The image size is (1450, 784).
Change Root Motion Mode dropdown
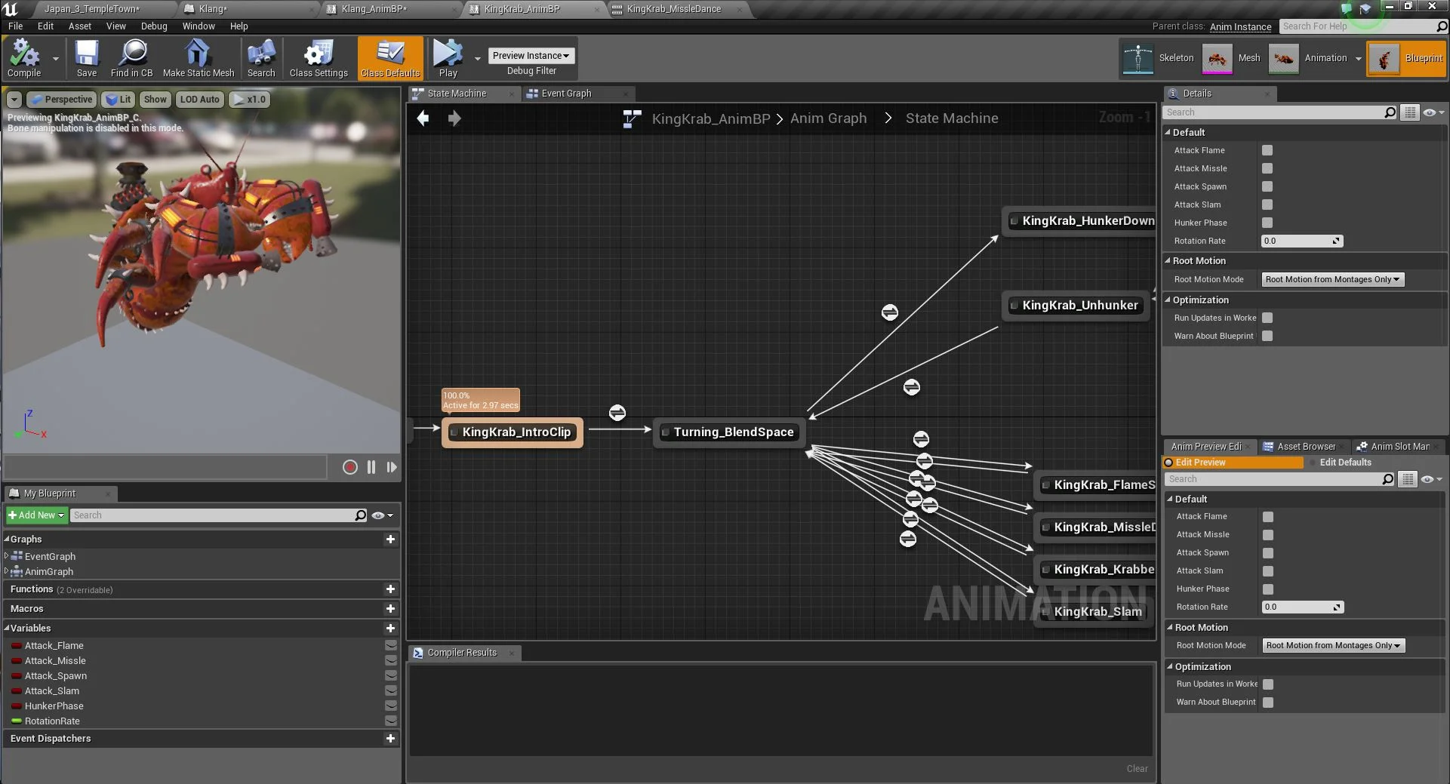[x=1331, y=279]
